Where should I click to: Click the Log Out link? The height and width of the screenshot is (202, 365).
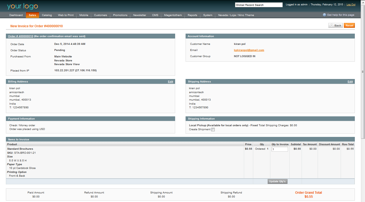(351, 5)
